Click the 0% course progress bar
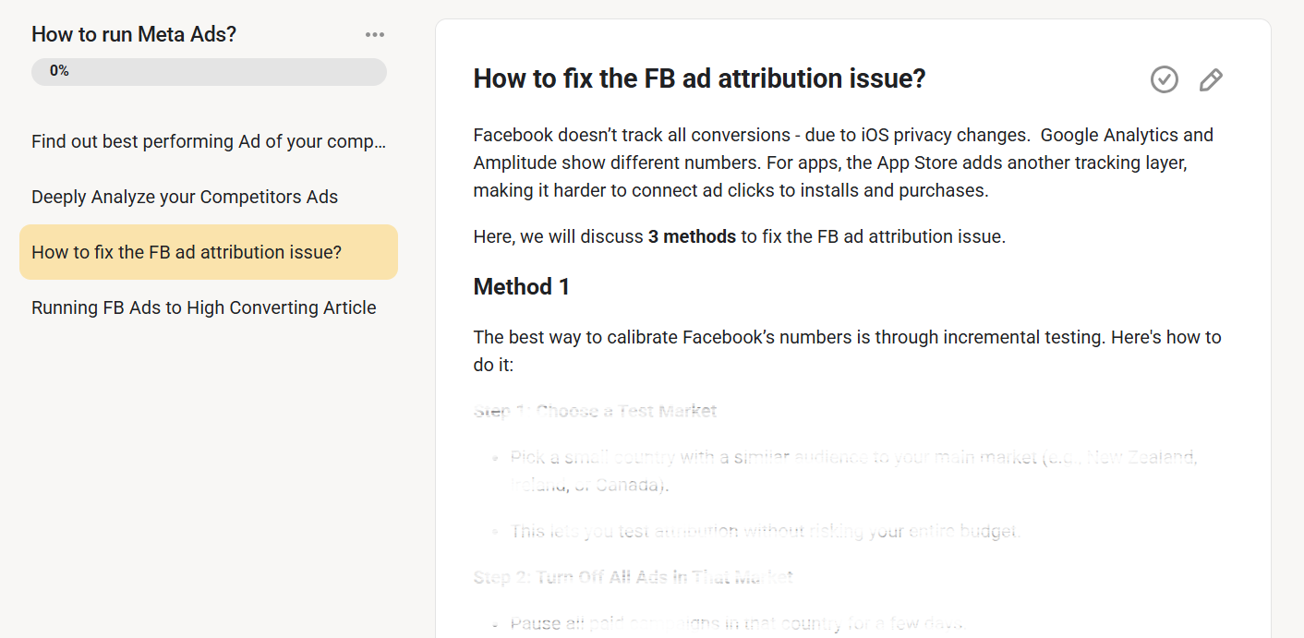Screen dimensions: 1304x638 [x=209, y=72]
